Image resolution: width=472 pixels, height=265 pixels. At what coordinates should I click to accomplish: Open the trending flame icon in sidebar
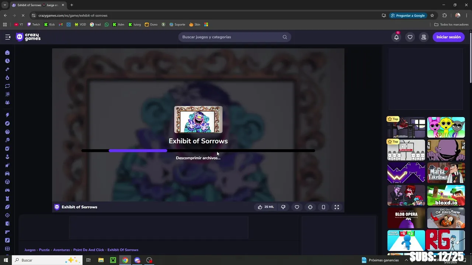click(x=7, y=78)
